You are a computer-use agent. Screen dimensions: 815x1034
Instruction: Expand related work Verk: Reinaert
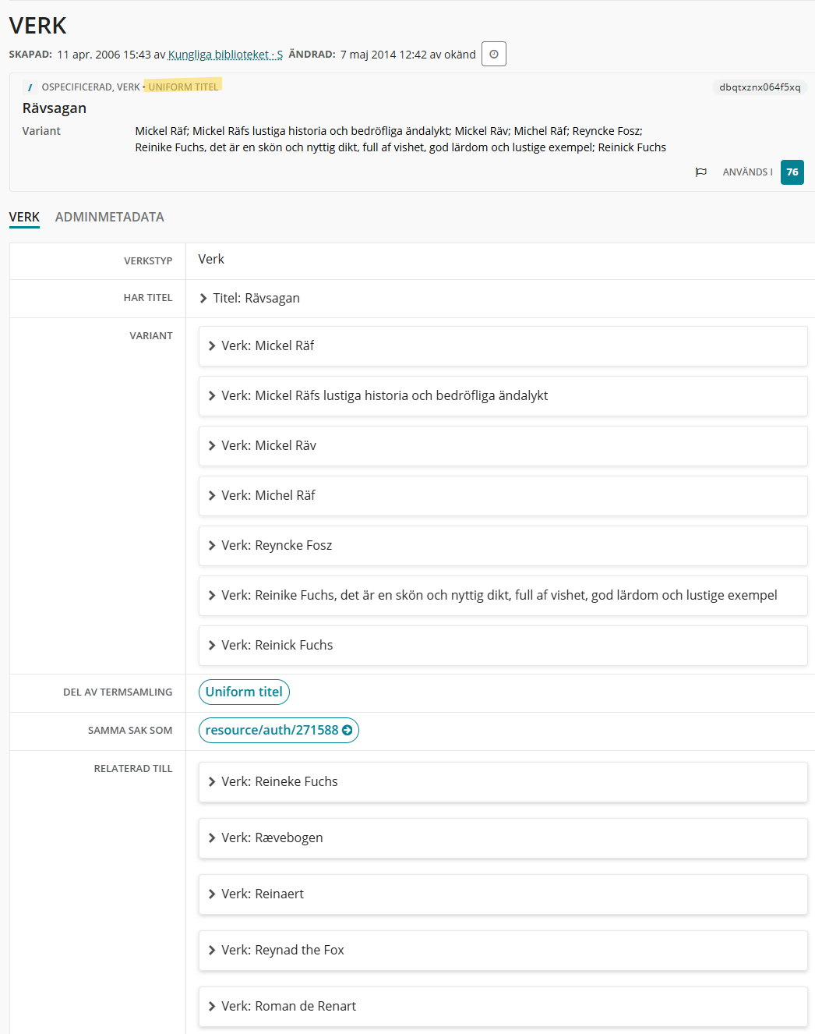(x=503, y=894)
